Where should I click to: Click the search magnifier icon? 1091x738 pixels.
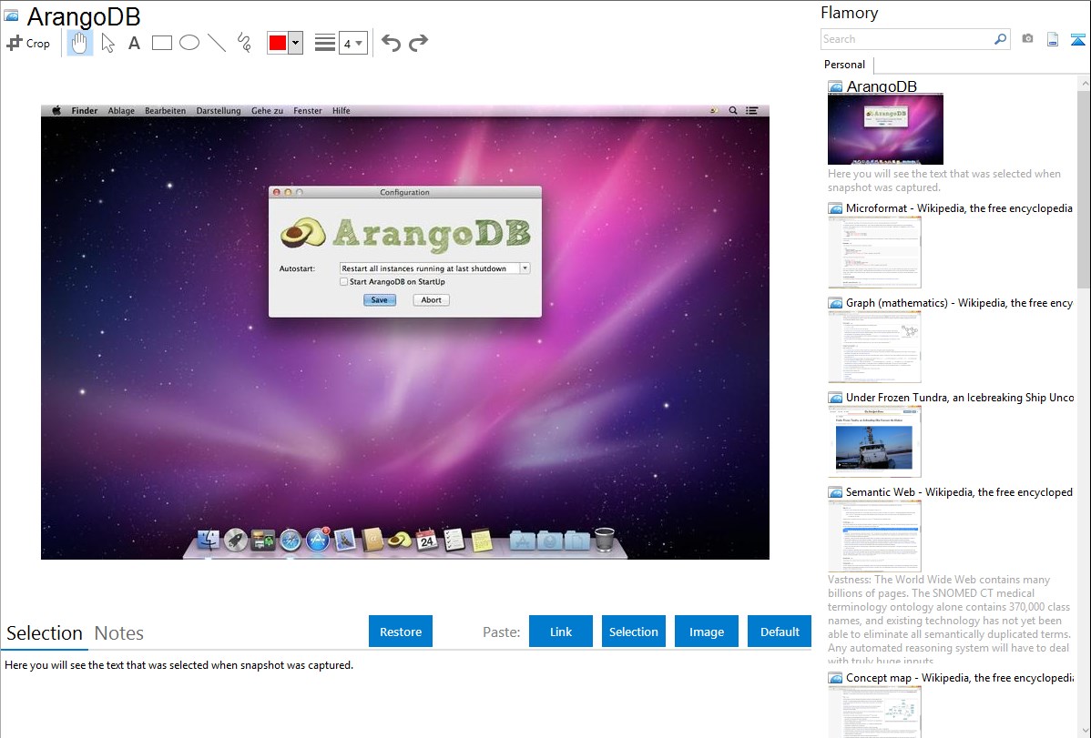click(x=1001, y=39)
